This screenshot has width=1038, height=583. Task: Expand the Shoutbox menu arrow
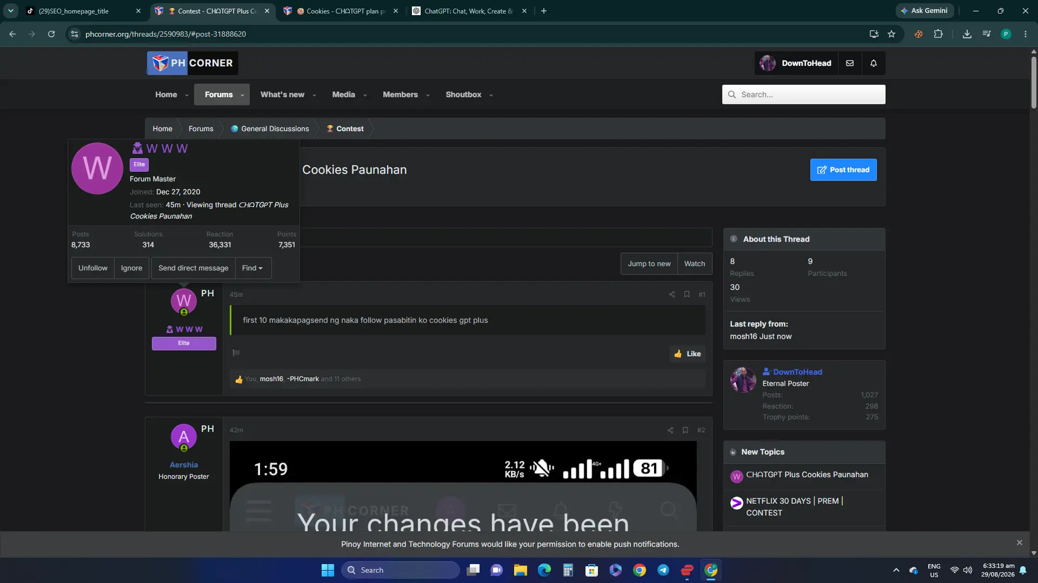click(x=491, y=95)
